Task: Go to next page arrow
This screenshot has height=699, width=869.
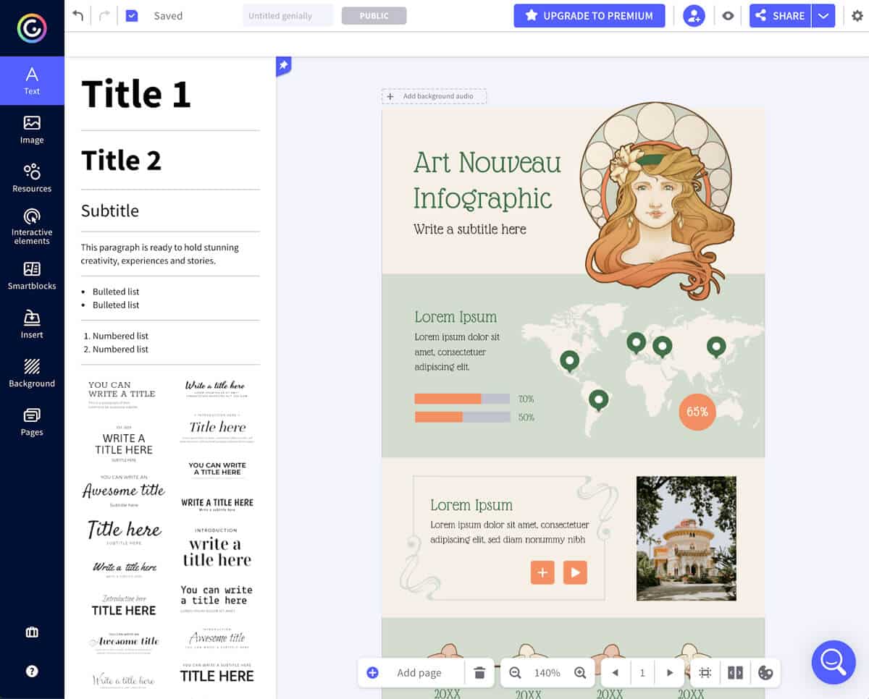Action: coord(670,673)
